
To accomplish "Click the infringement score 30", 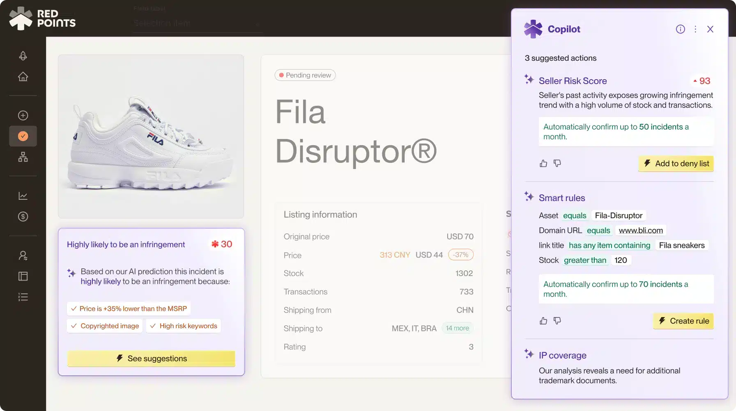I will (x=222, y=244).
